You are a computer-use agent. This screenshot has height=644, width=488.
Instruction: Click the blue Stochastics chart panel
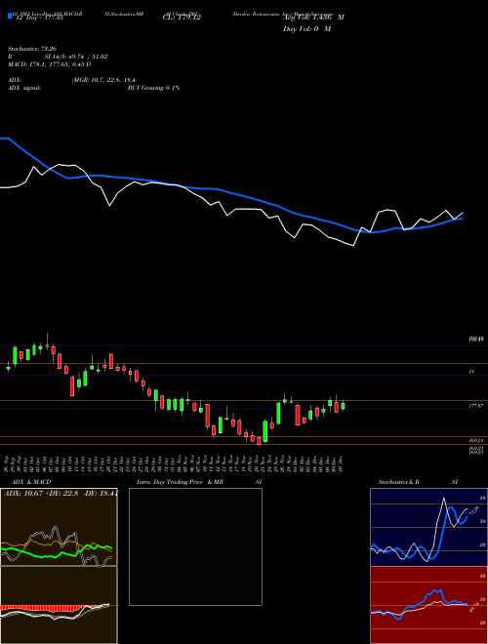(428, 527)
